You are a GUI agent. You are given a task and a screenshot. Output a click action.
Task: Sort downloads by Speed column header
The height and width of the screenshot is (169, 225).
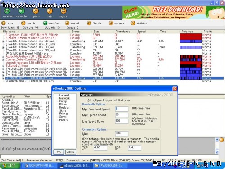tap(147, 32)
